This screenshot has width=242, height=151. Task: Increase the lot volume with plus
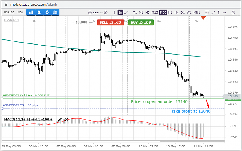point(91,22)
